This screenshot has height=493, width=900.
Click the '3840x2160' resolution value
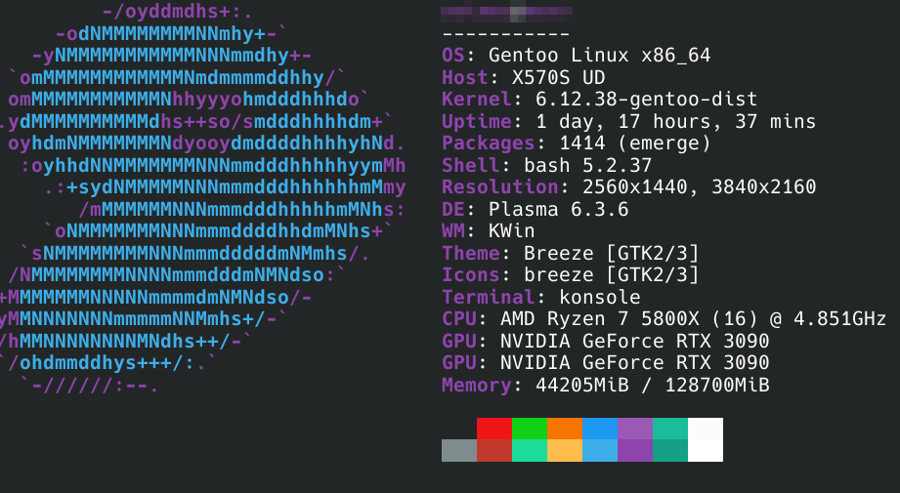coord(764,187)
